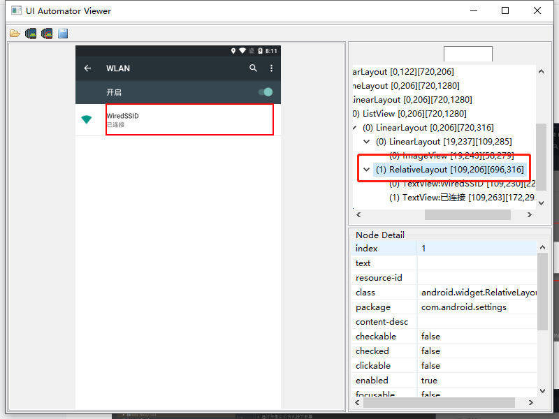This screenshot has height=419, width=559.
Task: Click the Device Screenshot toolbar icon
Action: [31, 34]
